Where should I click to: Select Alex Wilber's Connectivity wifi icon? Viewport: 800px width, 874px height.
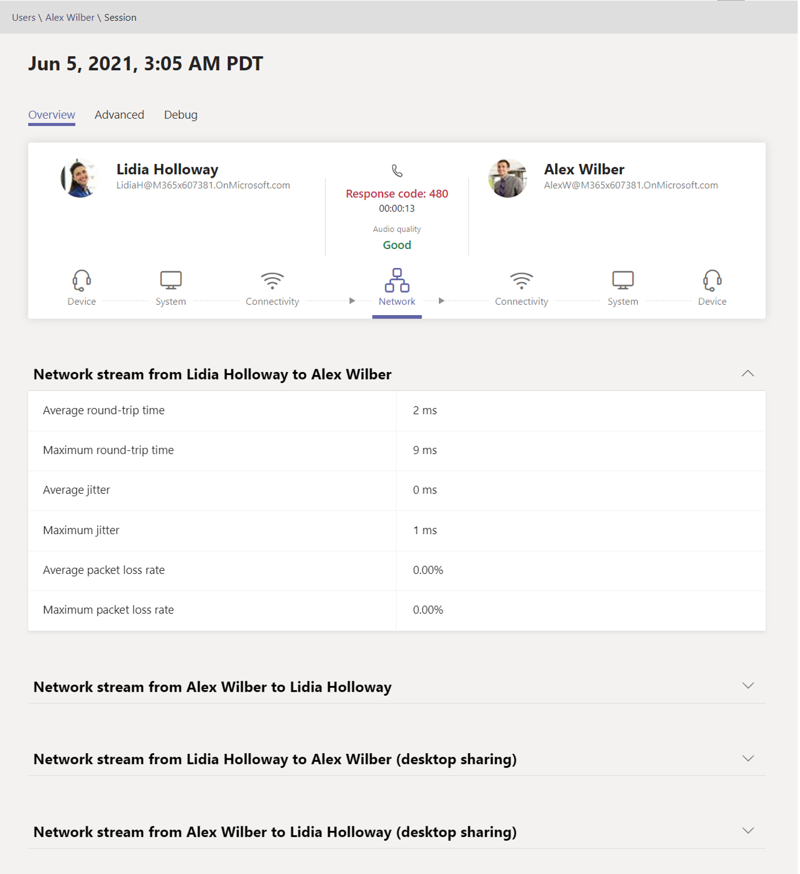(521, 281)
